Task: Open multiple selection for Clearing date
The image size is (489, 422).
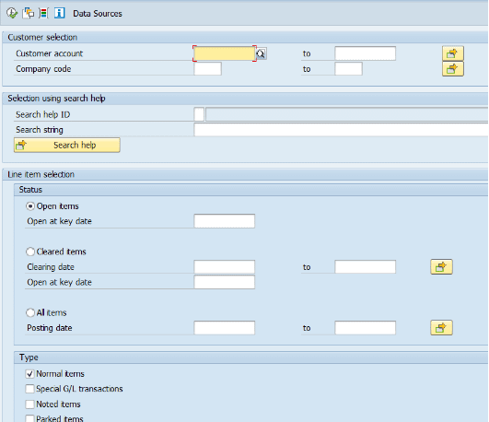Action: 441,267
